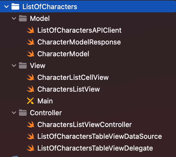The width and height of the screenshot is (176, 157).
Task: Click Swift icon beside CharacterModelResponse
Action: click(x=30, y=42)
